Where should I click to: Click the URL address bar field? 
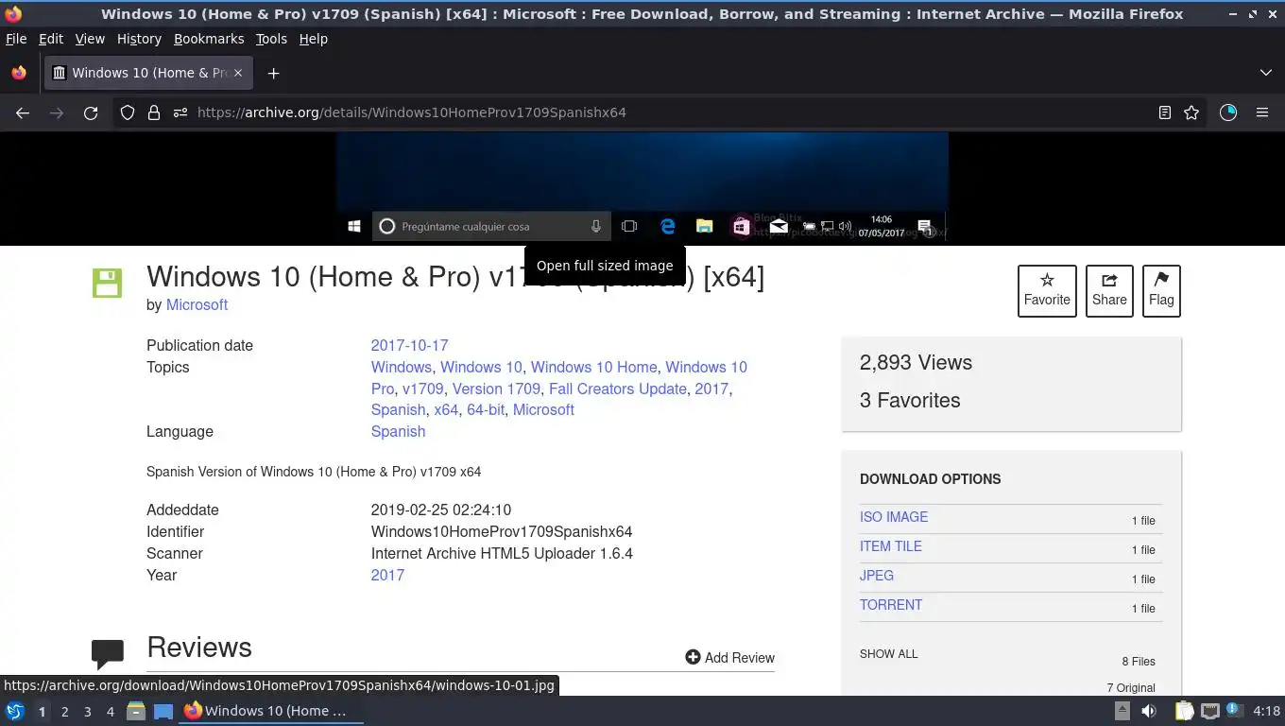tap(661, 112)
